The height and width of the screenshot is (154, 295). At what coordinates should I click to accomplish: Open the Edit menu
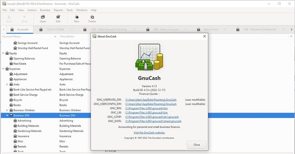12,10
